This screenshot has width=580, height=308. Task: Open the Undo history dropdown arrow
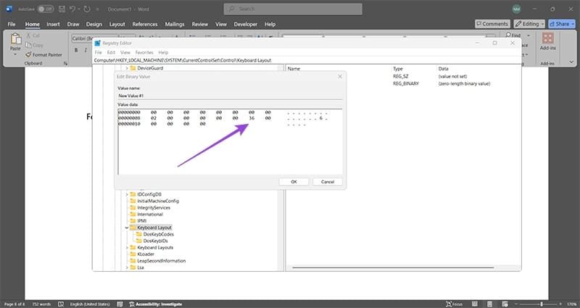click(x=79, y=9)
